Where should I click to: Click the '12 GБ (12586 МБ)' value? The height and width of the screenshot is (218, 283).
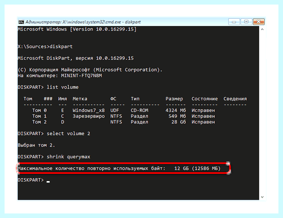(198, 169)
